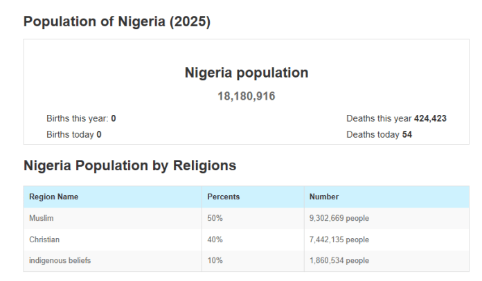Click the 1,860,534 people cell
The height and width of the screenshot is (281, 482).
pyautogui.click(x=339, y=260)
